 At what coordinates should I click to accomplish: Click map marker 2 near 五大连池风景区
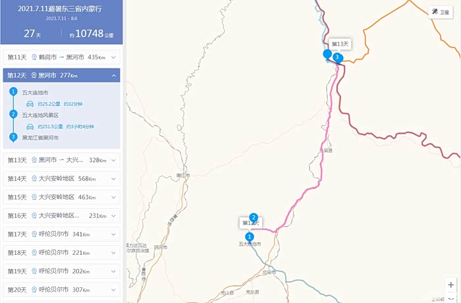254,218
